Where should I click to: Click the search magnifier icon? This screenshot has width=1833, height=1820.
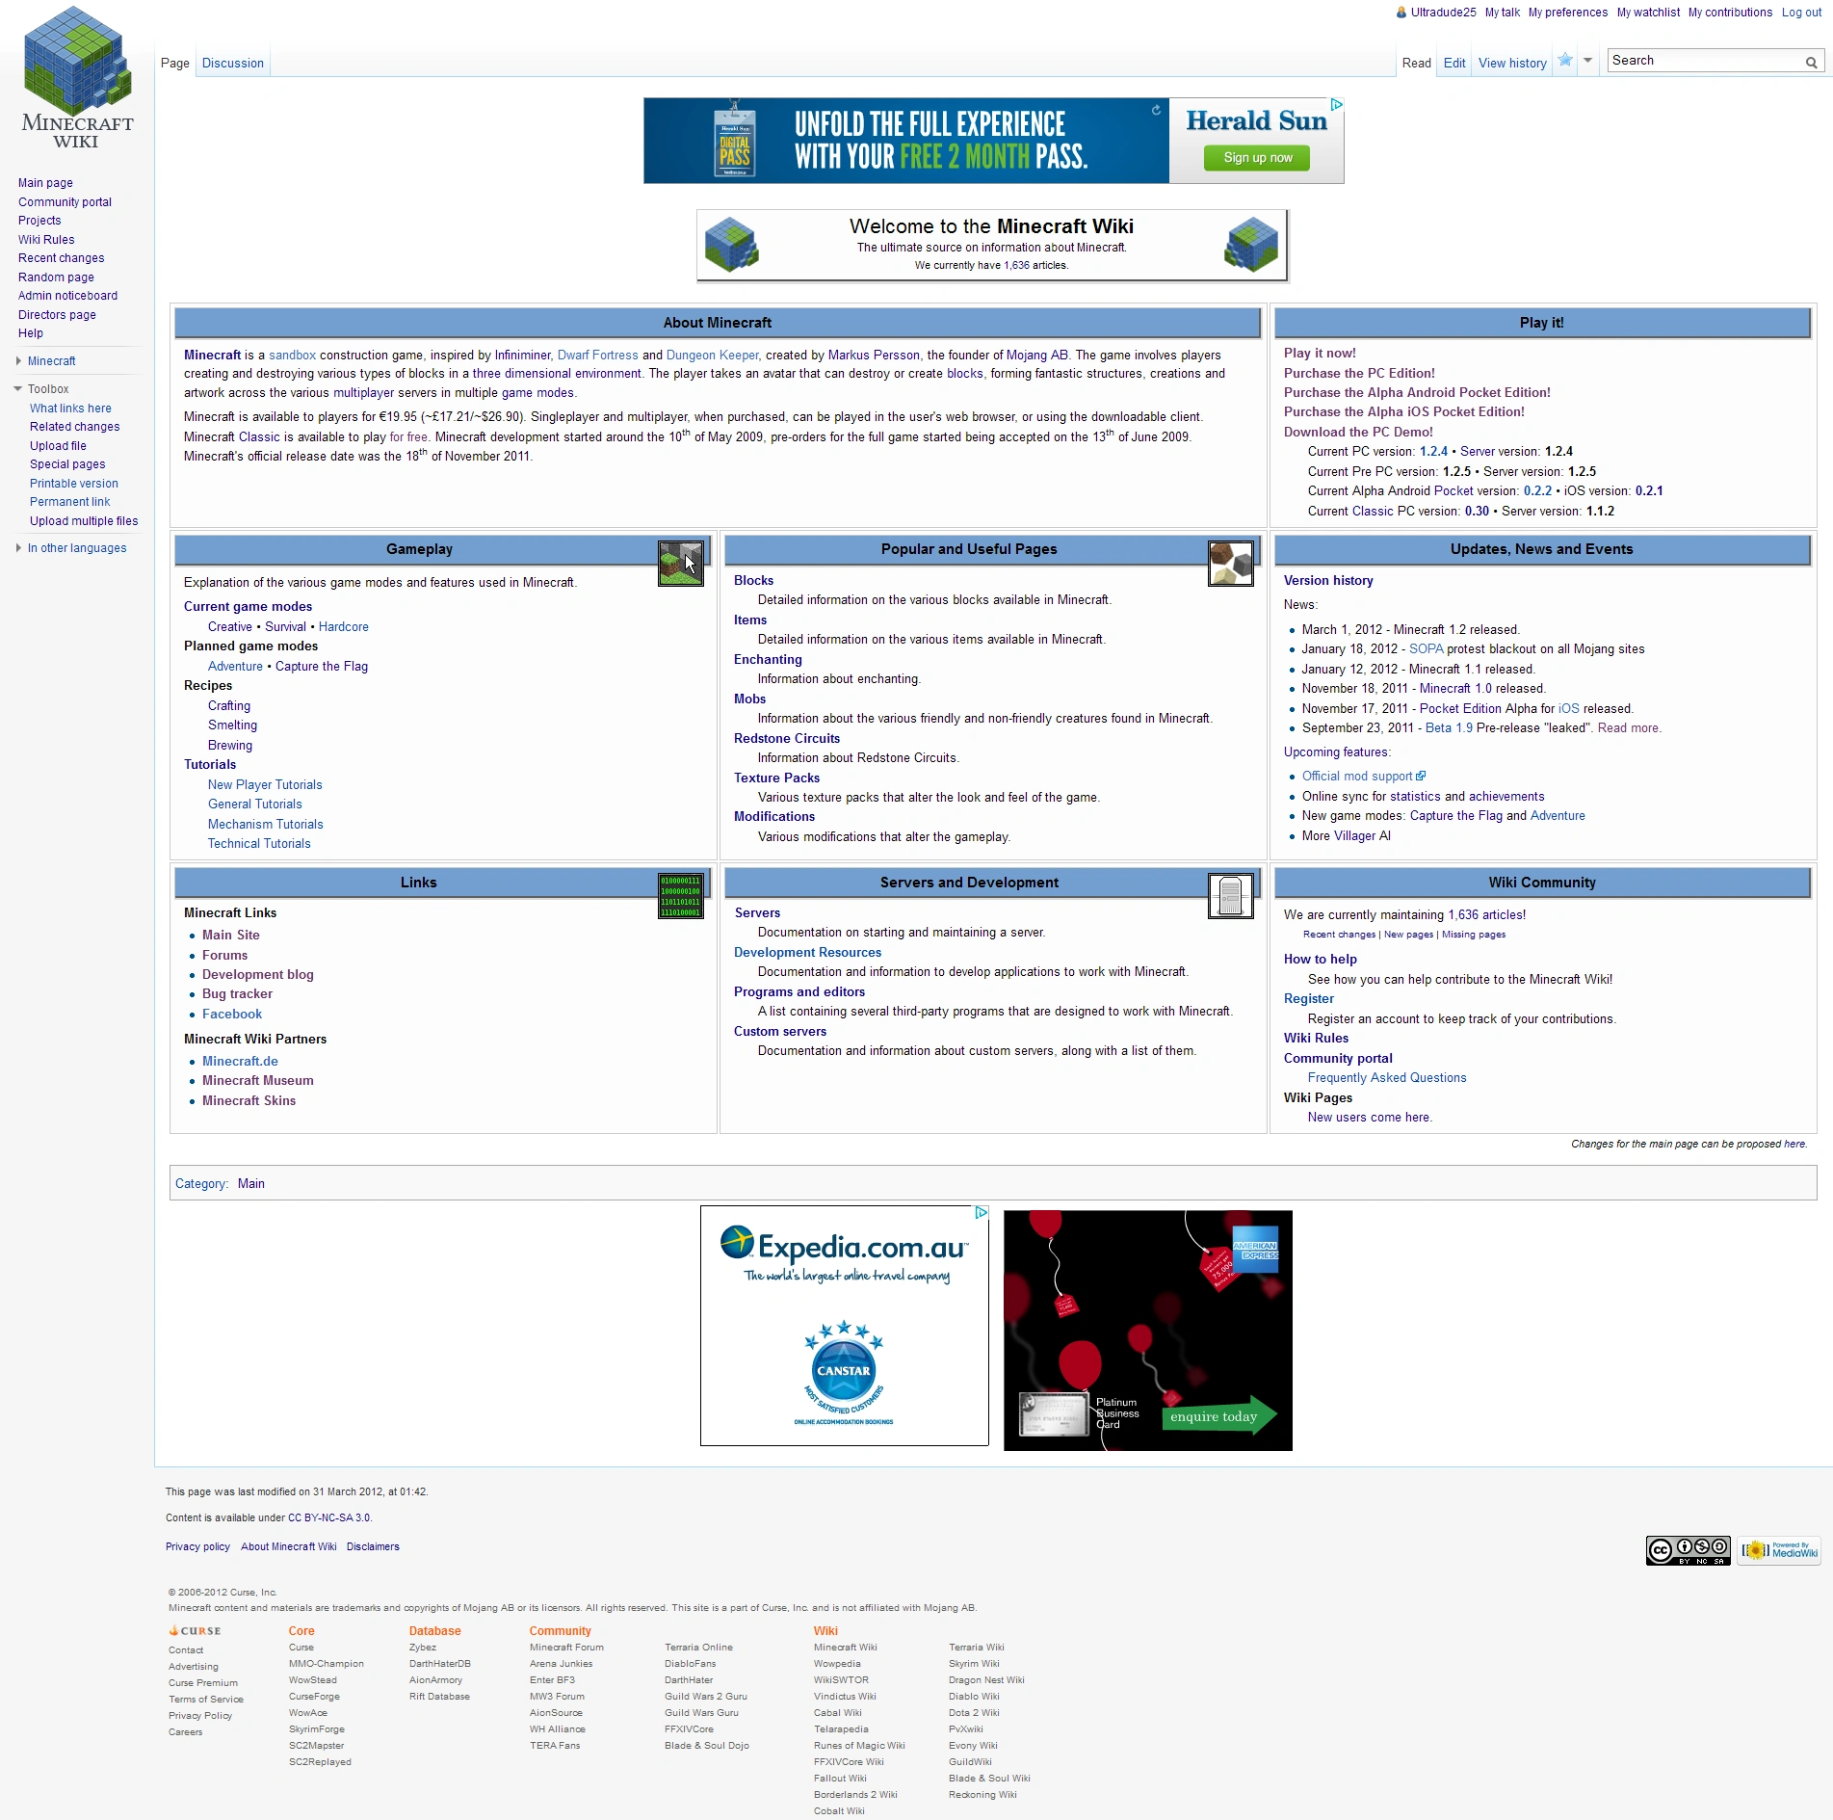pyautogui.click(x=1811, y=63)
